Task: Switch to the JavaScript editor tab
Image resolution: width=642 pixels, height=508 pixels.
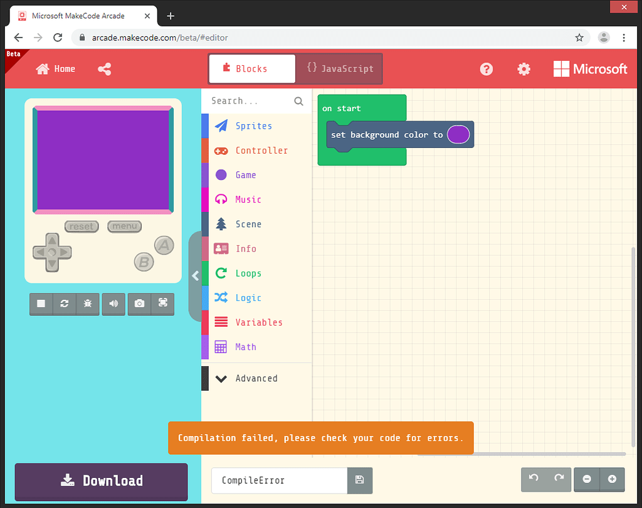Action: click(340, 69)
